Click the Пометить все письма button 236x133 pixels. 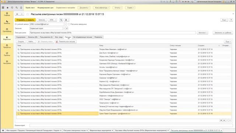(66, 42)
